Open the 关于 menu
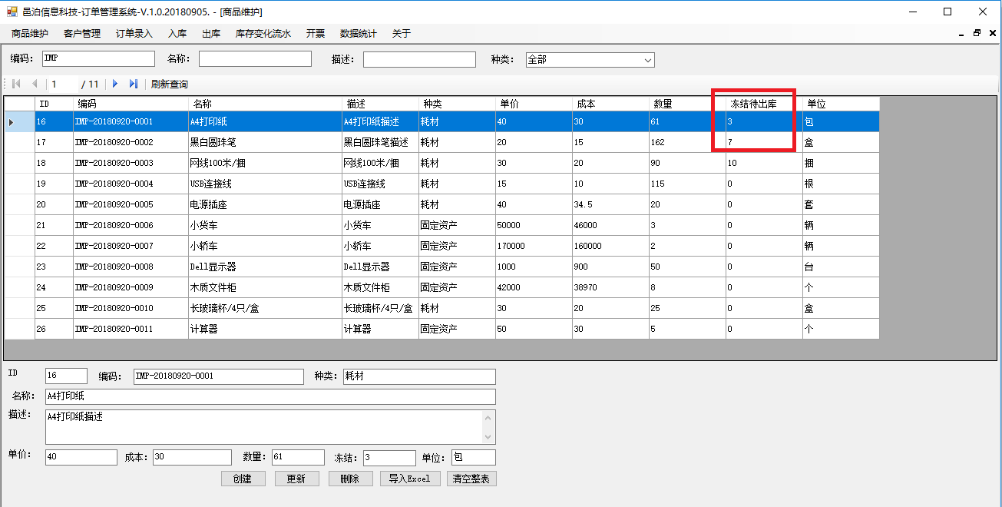Image resolution: width=1002 pixels, height=507 pixels. pos(402,34)
